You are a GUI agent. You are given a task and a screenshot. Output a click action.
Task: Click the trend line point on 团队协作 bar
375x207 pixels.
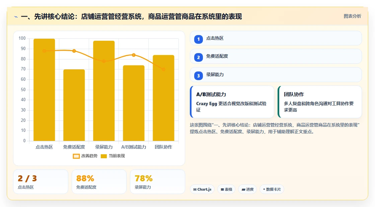click(164, 69)
